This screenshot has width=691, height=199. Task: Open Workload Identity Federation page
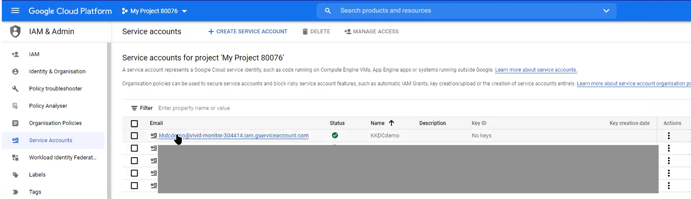click(63, 158)
